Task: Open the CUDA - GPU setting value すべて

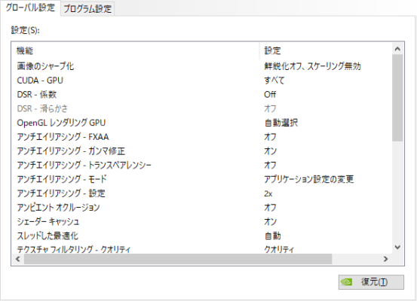Action: [x=274, y=81]
